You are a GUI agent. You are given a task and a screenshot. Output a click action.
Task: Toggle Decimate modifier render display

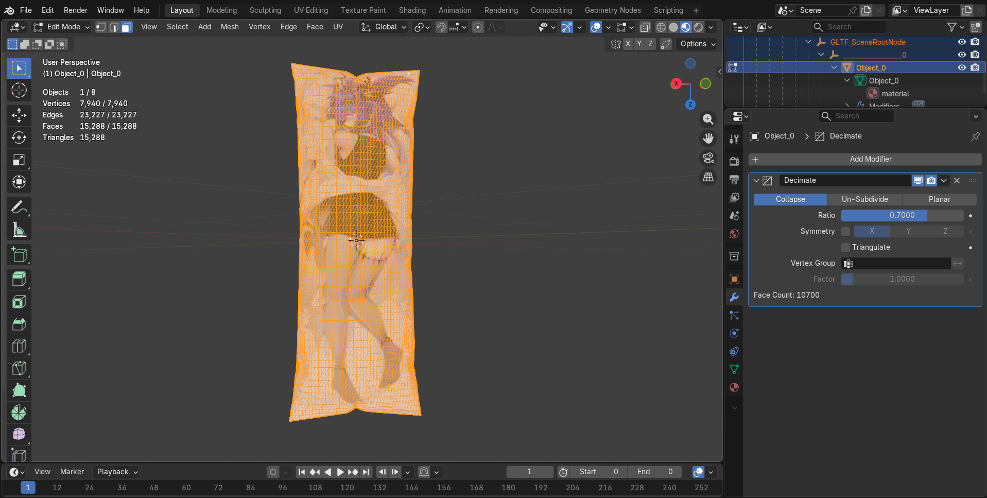click(x=931, y=180)
